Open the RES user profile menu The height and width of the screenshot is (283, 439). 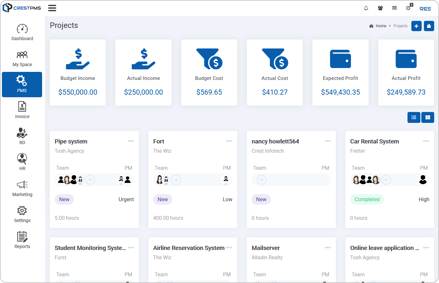pyautogui.click(x=425, y=9)
